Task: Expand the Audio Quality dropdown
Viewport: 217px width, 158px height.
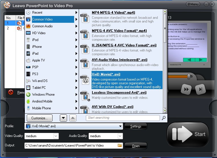Action: pyautogui.click(x=120, y=136)
